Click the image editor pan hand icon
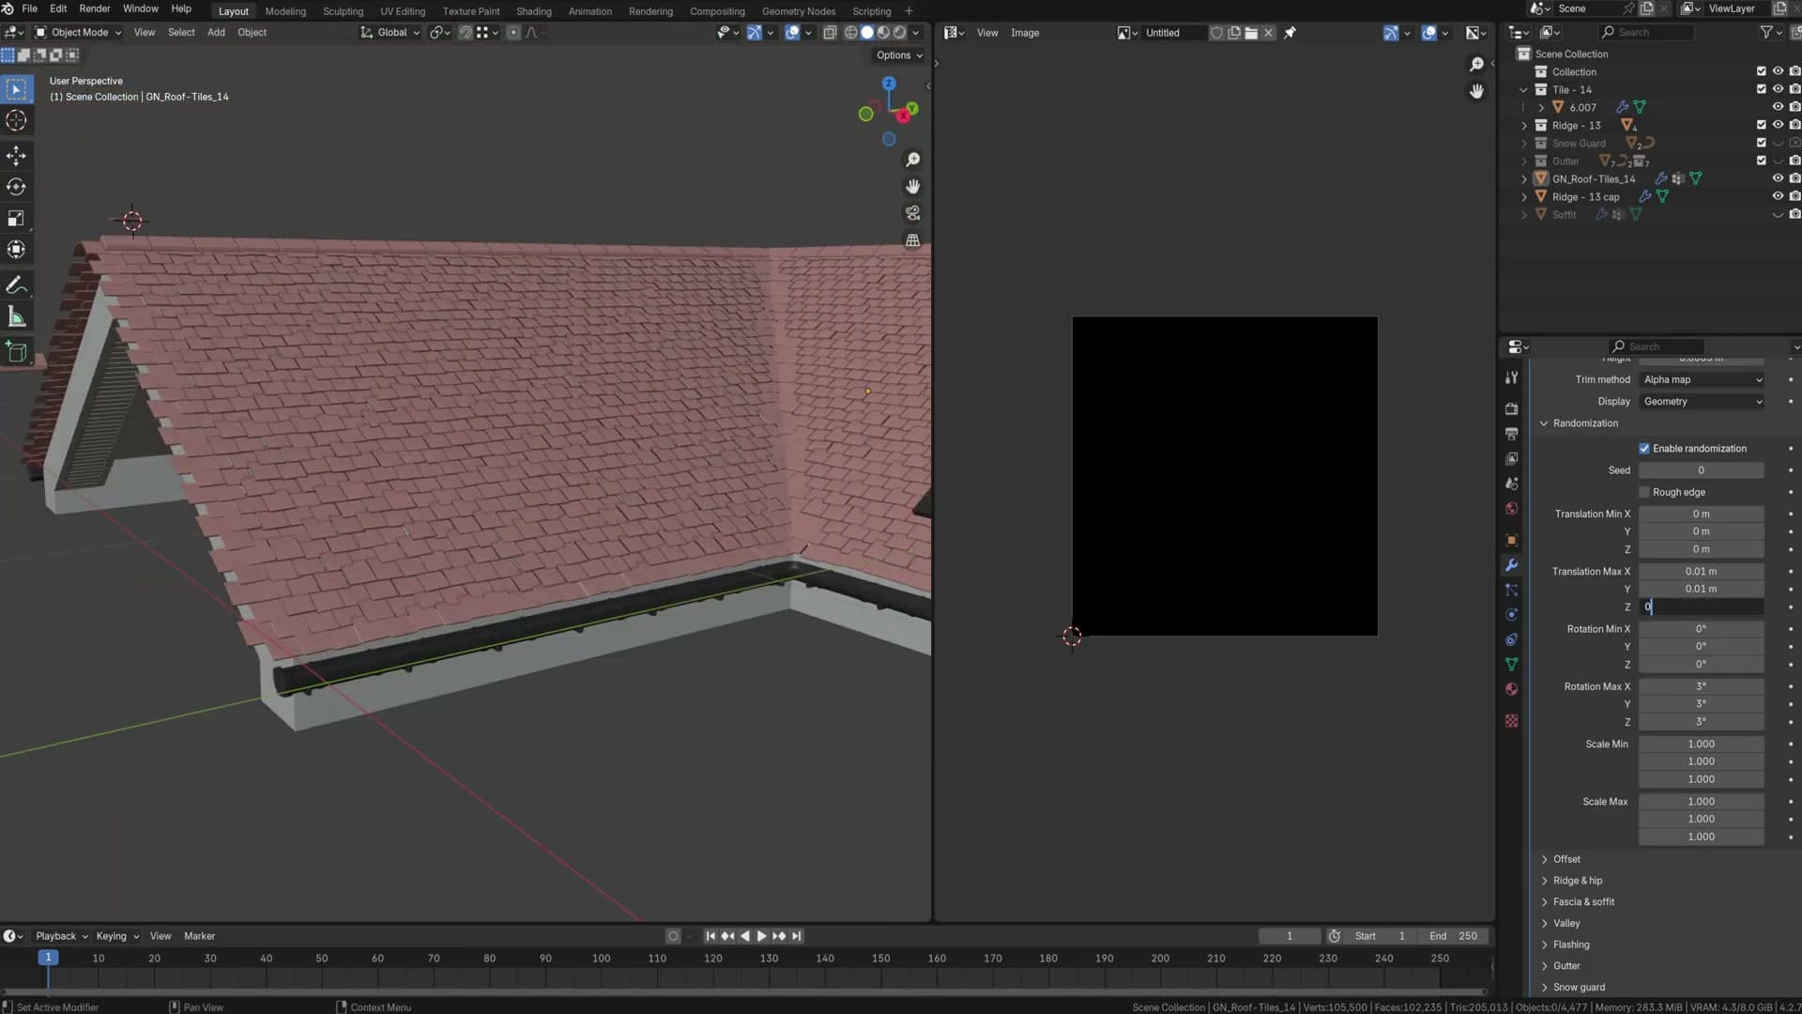The height and width of the screenshot is (1014, 1802). point(1476,91)
